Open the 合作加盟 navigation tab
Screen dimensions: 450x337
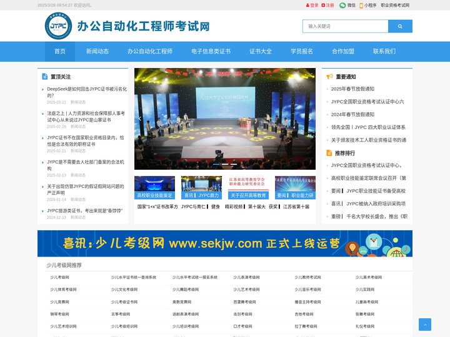pyautogui.click(x=343, y=52)
